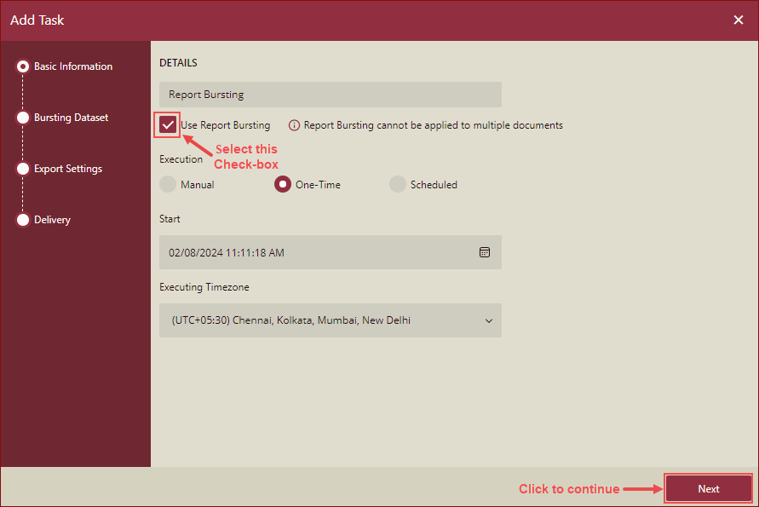This screenshot has width=759, height=507.
Task: Open the calendar date picker icon
Action: tap(486, 252)
